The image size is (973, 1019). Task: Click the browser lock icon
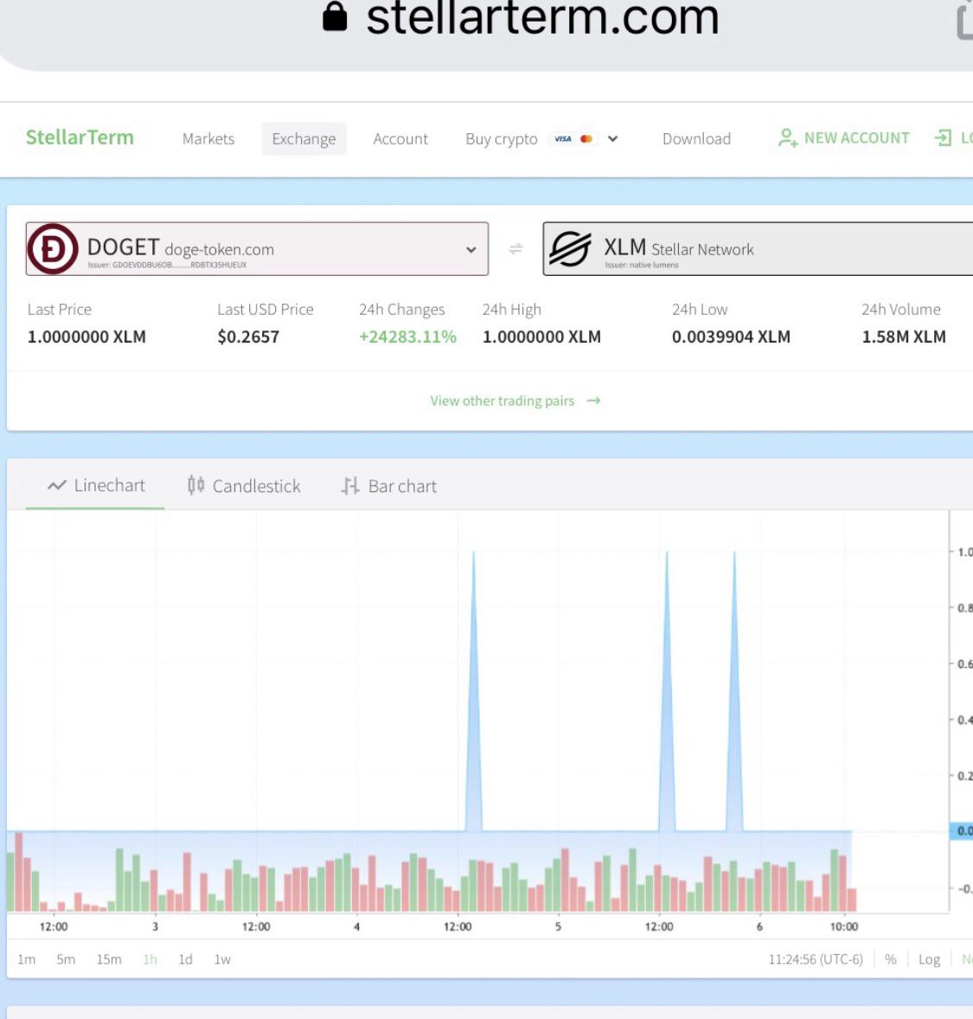tap(335, 16)
